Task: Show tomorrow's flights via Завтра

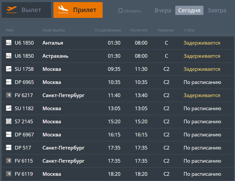Action: (x=217, y=10)
